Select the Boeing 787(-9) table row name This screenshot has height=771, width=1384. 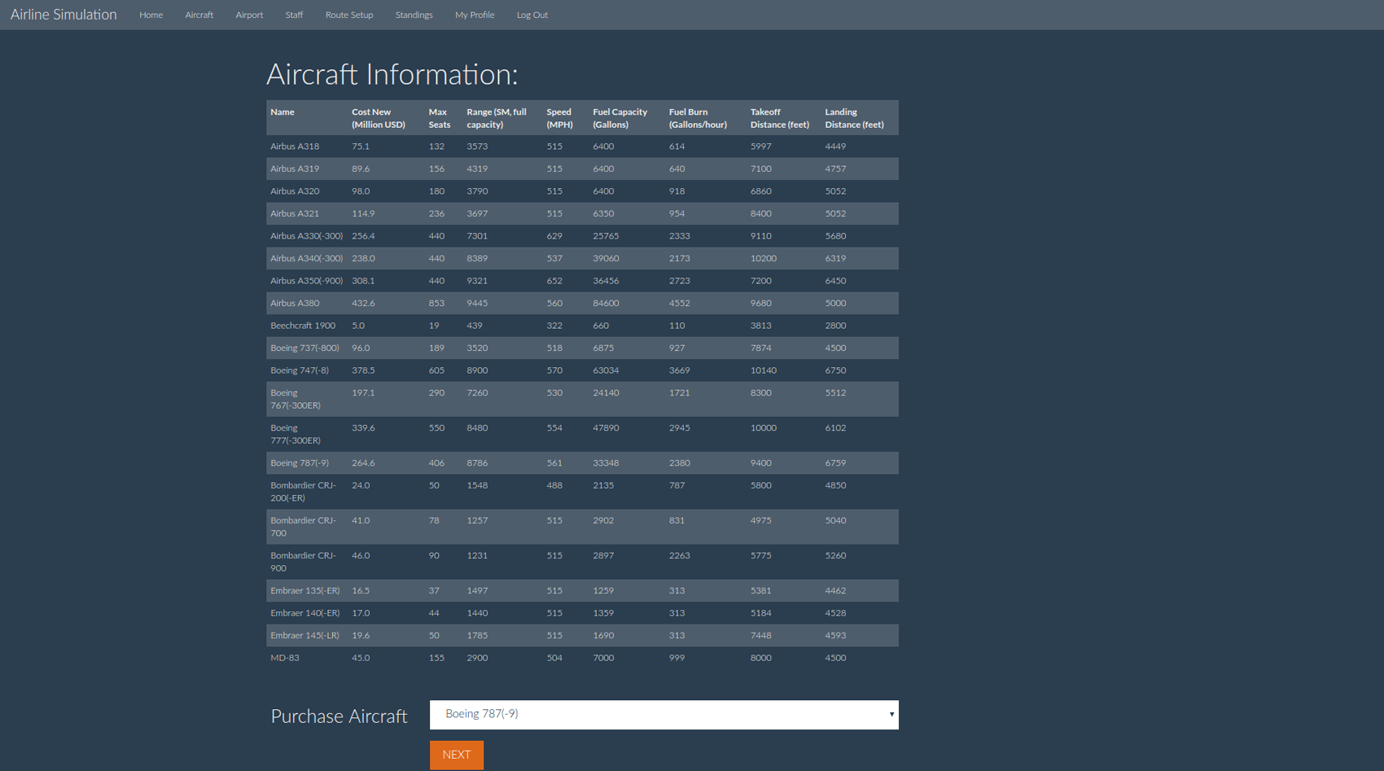(300, 463)
